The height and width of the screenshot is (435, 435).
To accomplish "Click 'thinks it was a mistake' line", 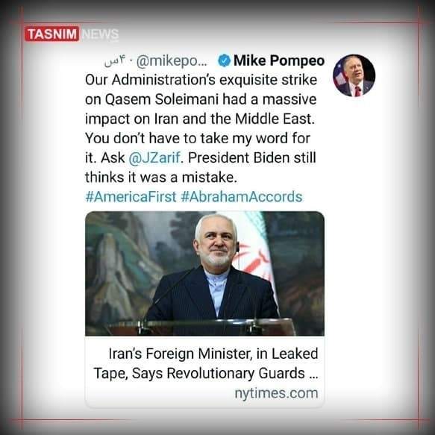I will click(x=161, y=178).
